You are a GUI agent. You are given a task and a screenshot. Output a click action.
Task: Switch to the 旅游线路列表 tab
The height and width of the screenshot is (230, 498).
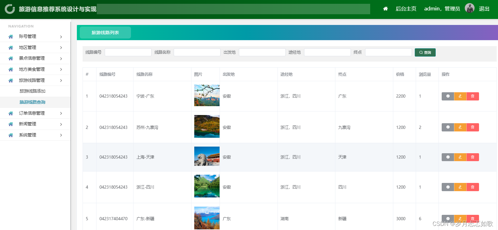tap(105, 33)
